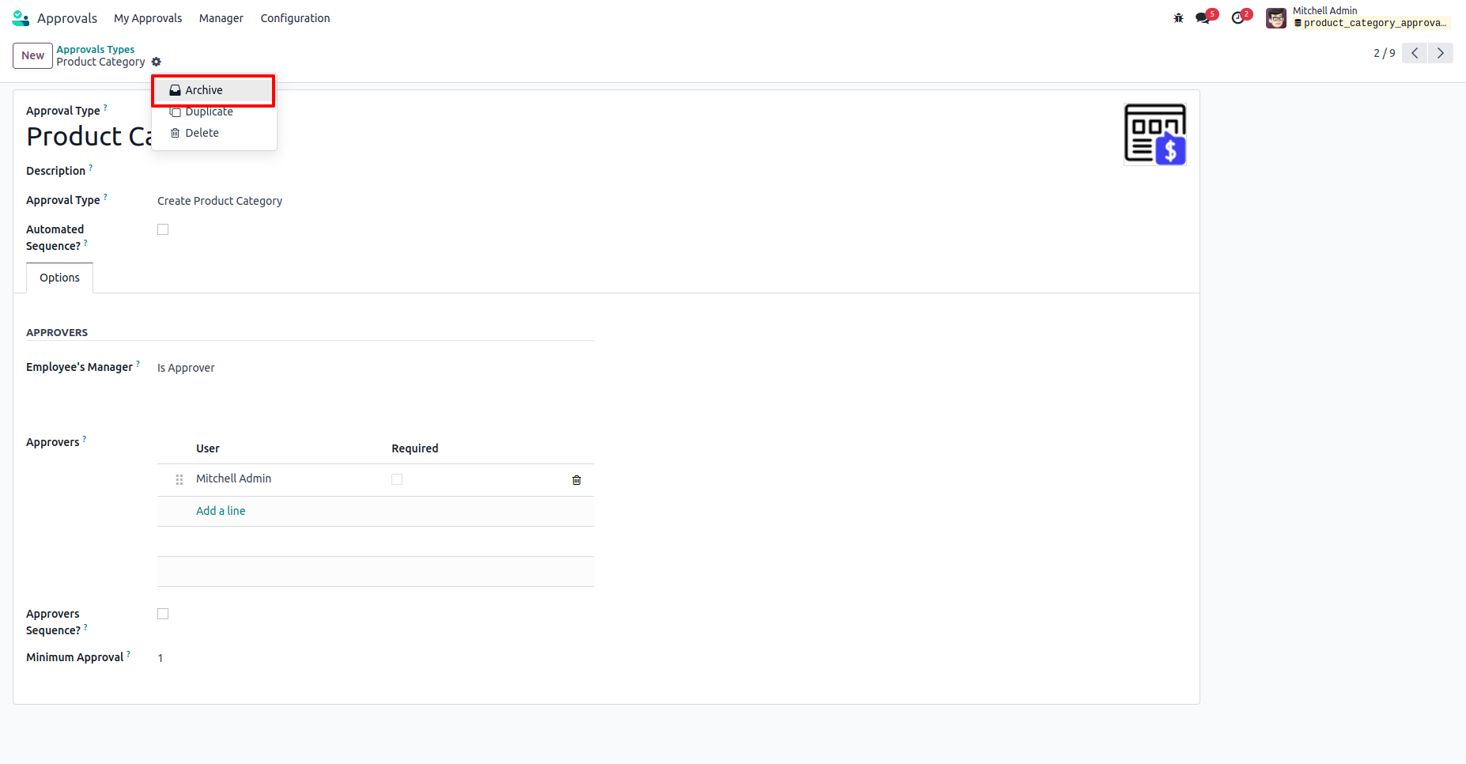
Task: Click the Product Category name title field
Action: click(x=89, y=136)
